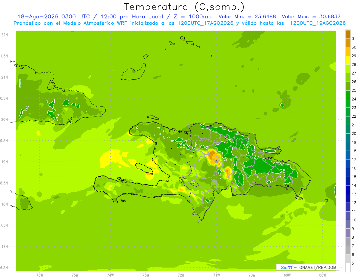362x279 pixels.
Task: Click the 71W longitude axis label
Action: click(x=216, y=275)
